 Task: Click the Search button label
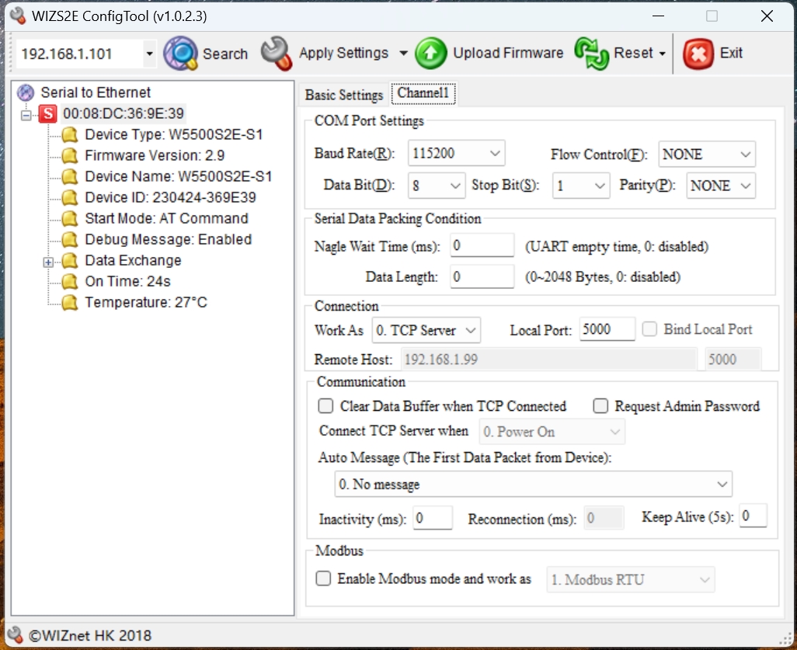225,54
